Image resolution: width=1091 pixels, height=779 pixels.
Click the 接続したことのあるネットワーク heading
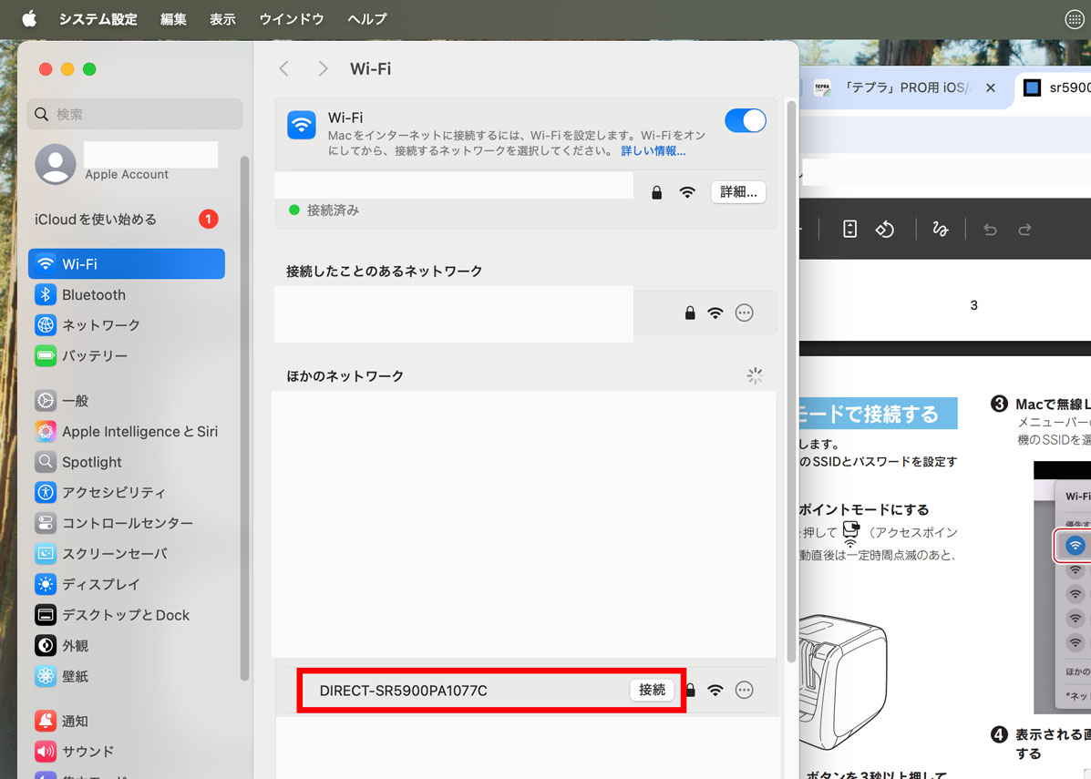(384, 272)
